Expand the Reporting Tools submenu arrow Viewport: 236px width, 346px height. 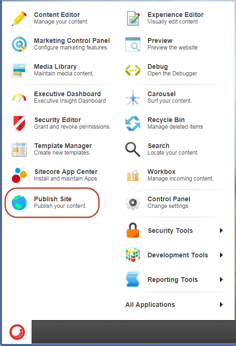point(221,280)
